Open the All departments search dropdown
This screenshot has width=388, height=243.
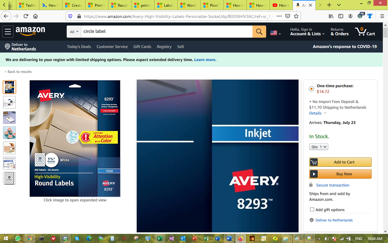point(74,32)
